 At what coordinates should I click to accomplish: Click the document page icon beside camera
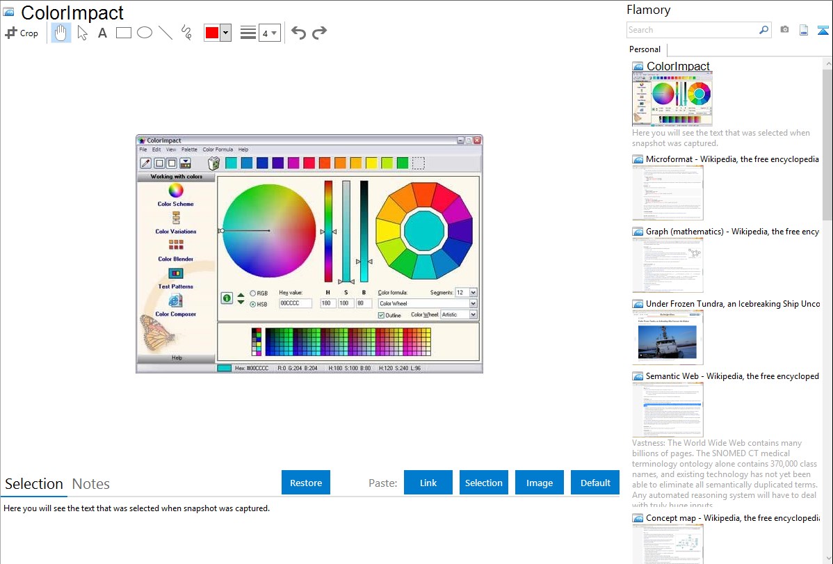point(804,30)
